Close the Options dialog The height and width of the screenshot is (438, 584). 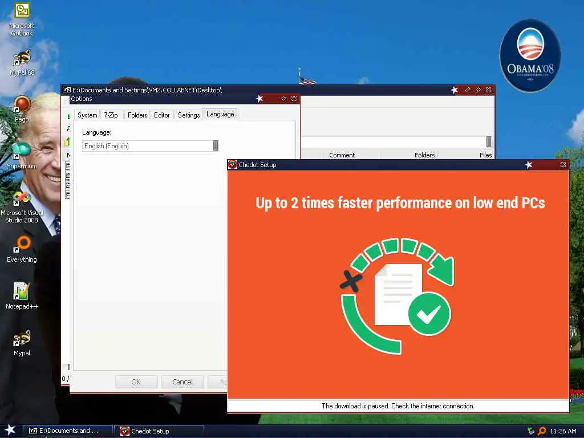(294, 98)
